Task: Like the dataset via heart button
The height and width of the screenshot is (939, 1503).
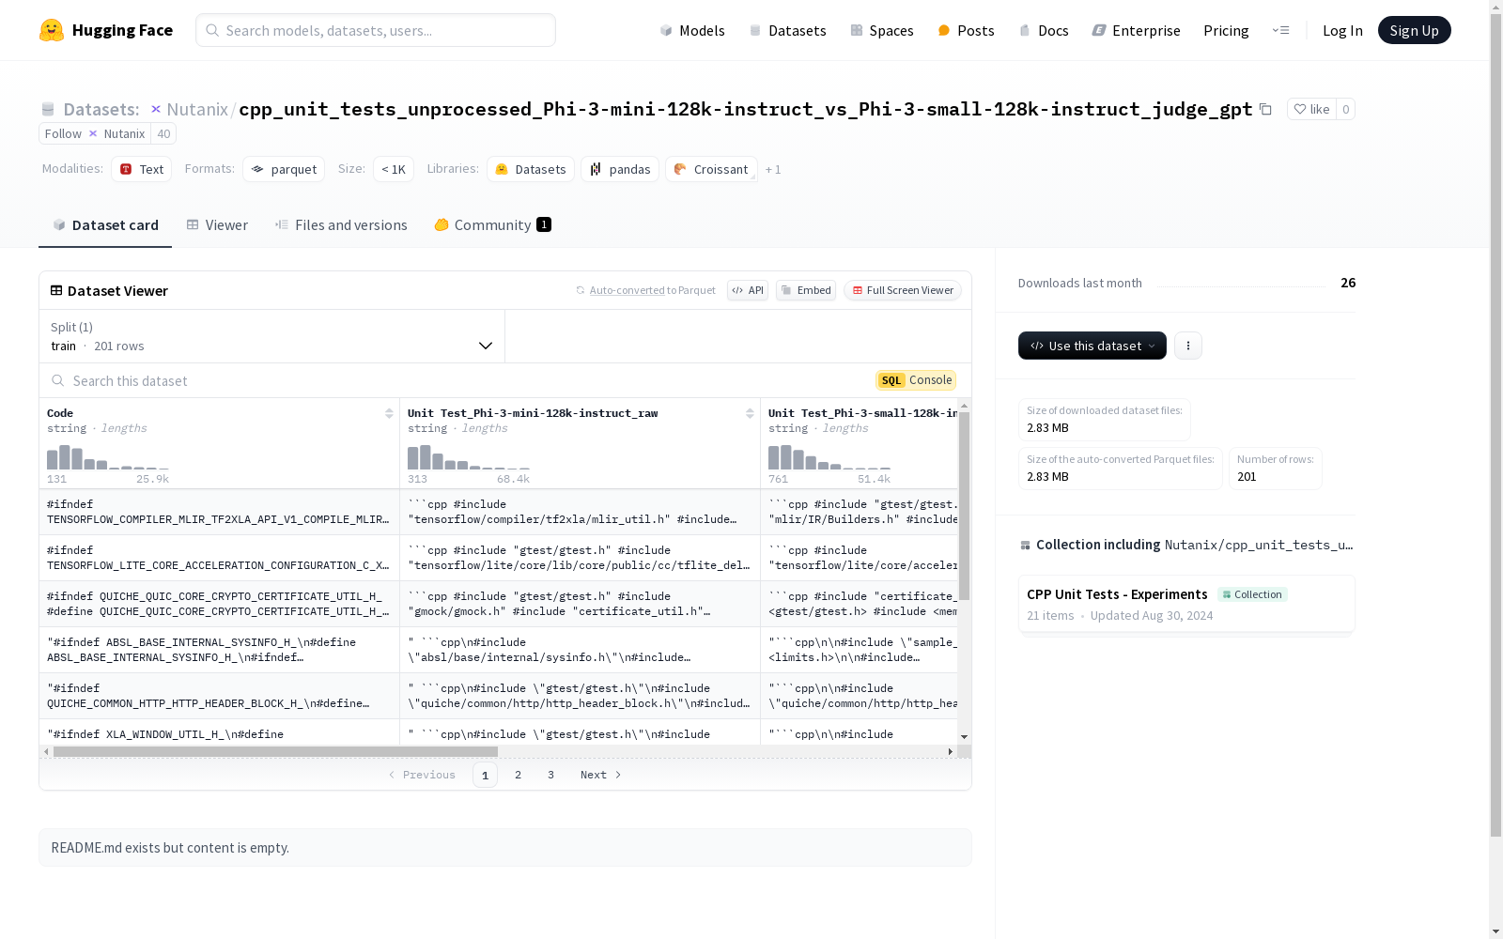Action: pyautogui.click(x=1311, y=109)
